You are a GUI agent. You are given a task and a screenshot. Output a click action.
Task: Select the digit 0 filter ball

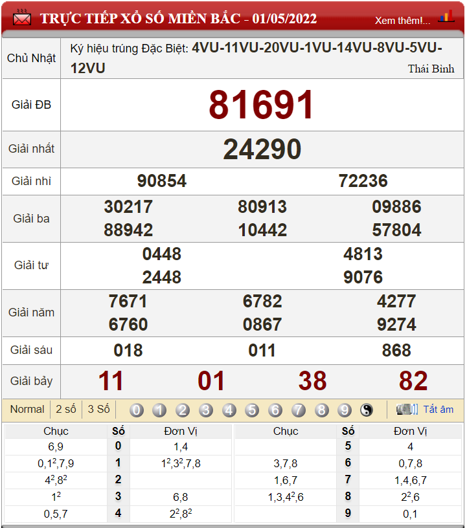137,410
